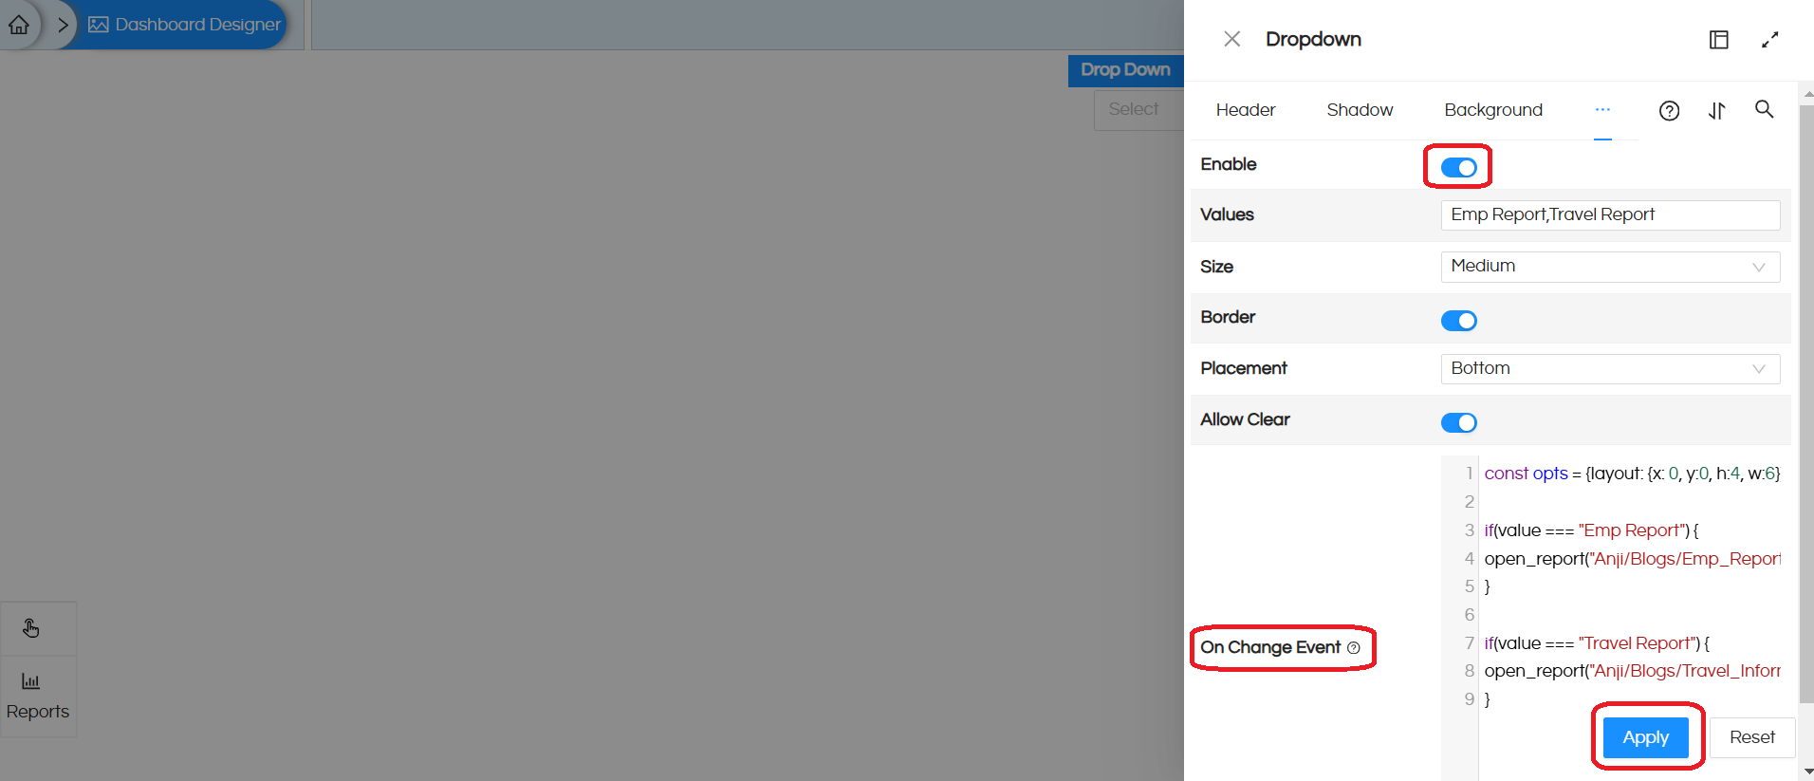Open the Select dropdown on dashboard
1814x781 pixels.
point(1138,109)
